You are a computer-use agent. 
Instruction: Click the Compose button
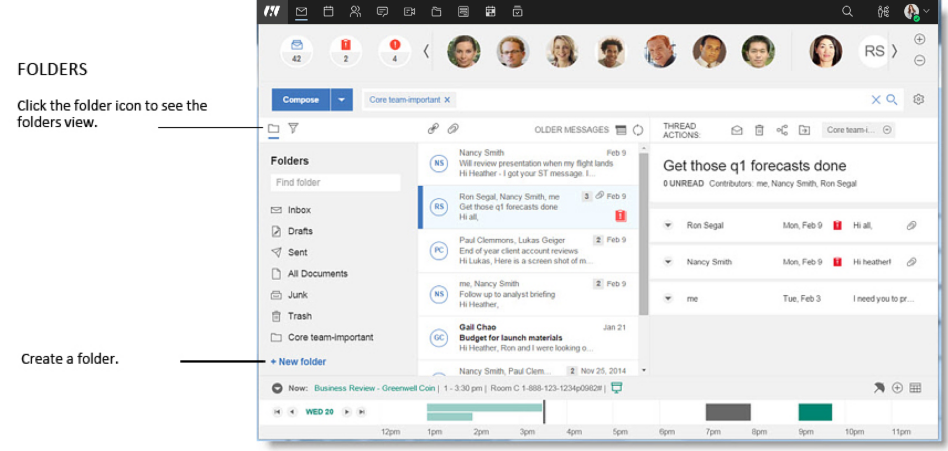pos(301,99)
